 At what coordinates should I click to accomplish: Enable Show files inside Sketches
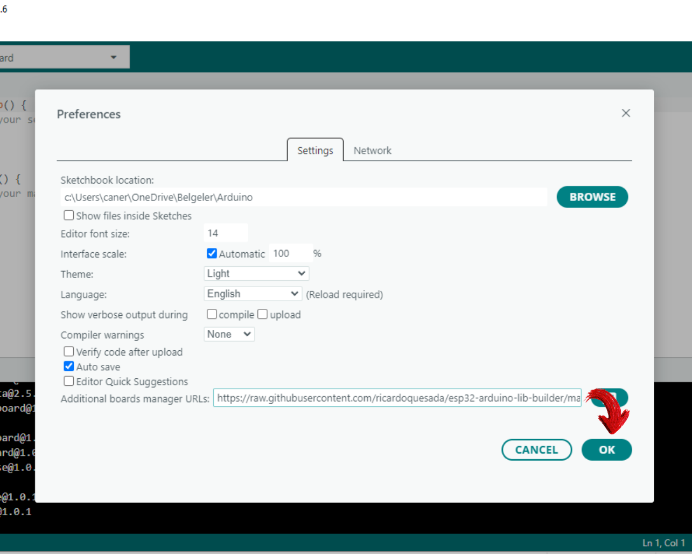pyautogui.click(x=69, y=216)
